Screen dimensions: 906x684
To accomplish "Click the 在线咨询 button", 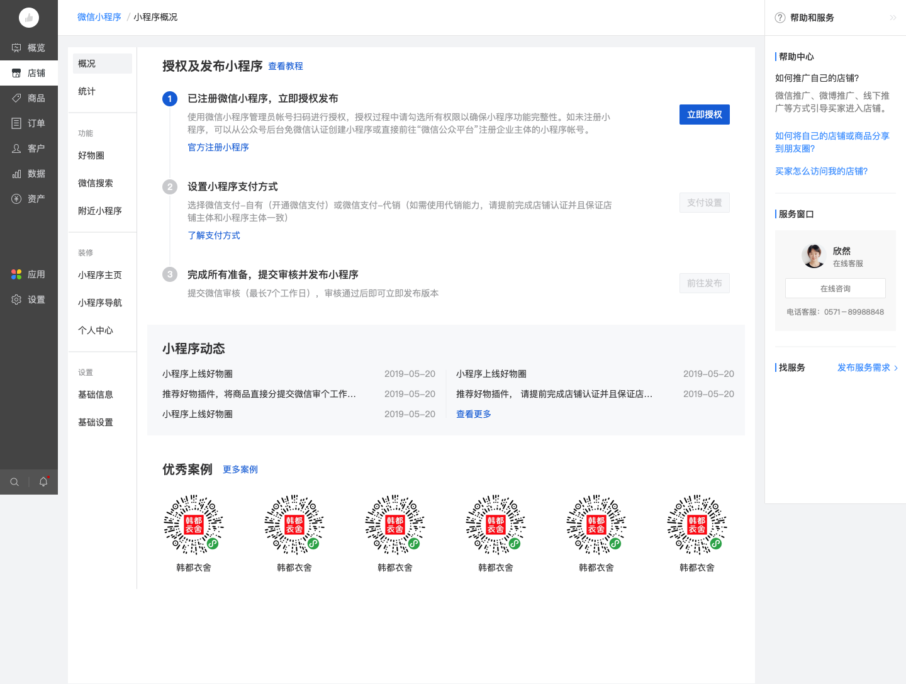I will (x=836, y=288).
